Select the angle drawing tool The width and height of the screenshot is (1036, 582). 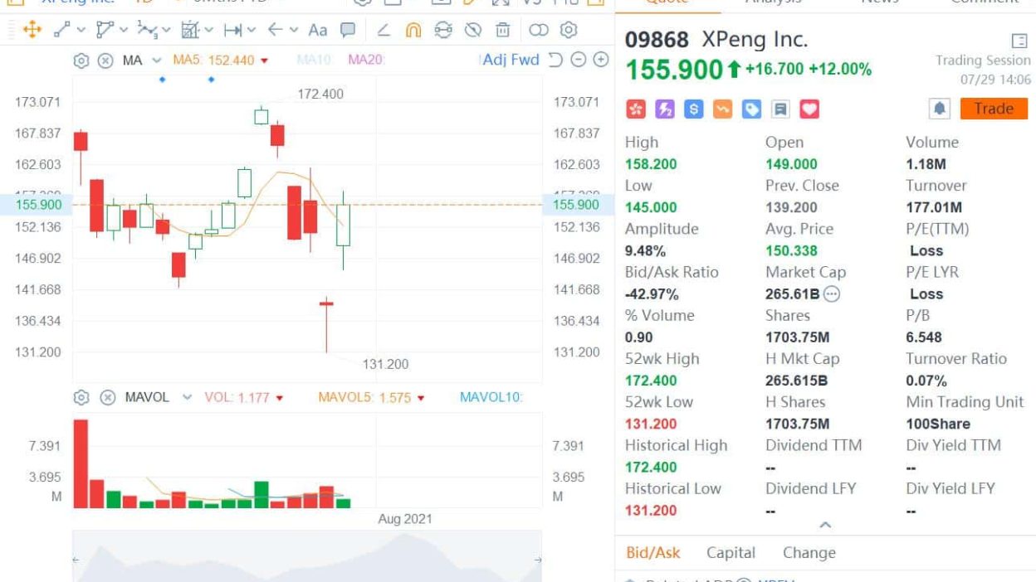[384, 31]
